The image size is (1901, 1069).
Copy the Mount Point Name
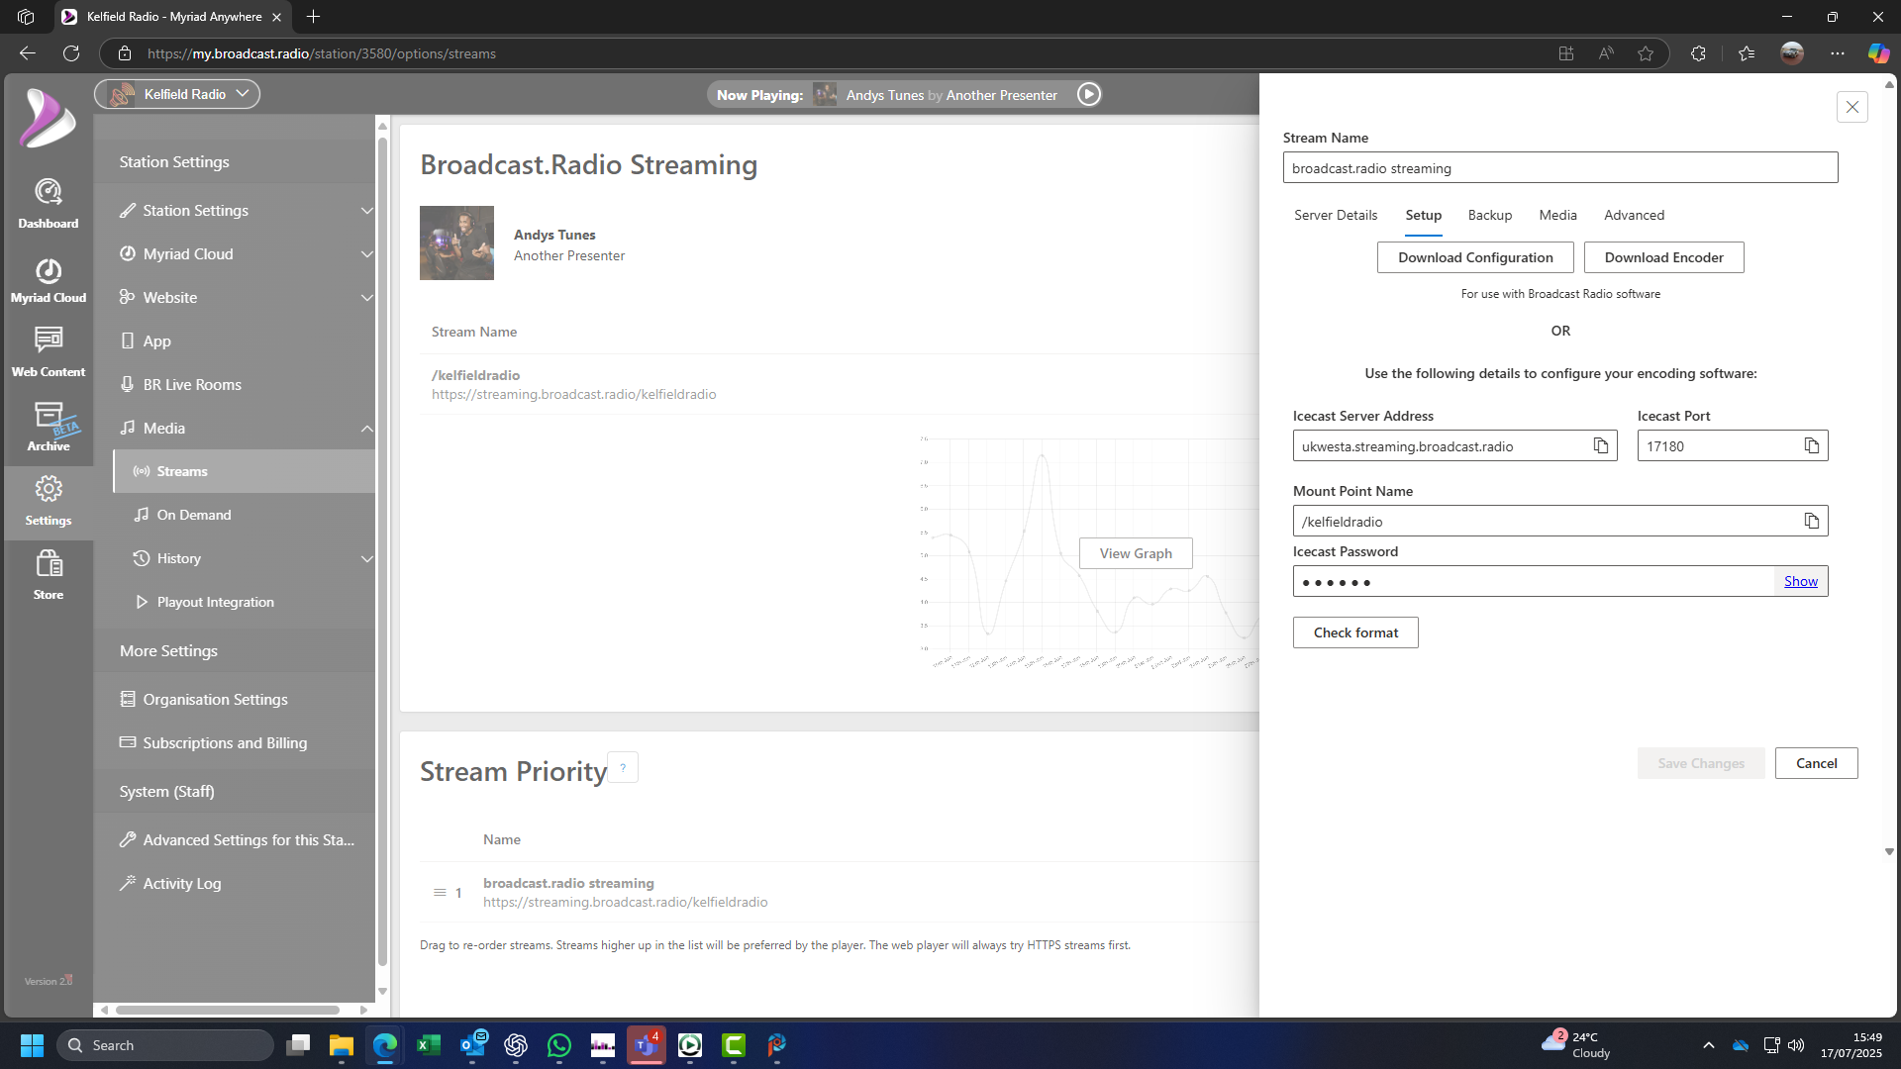(x=1811, y=521)
